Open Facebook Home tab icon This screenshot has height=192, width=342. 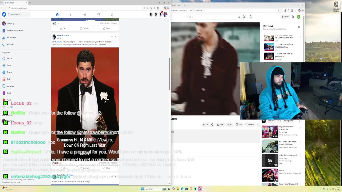[x=57, y=14]
